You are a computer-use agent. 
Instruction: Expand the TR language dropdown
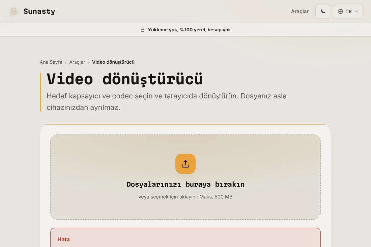(x=348, y=11)
